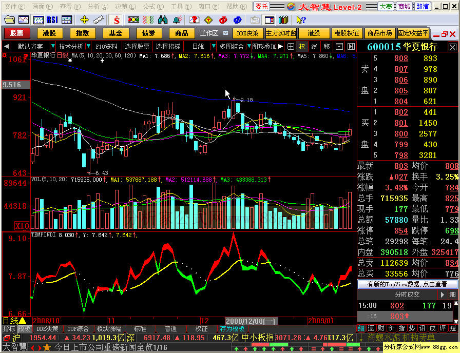Click the 存为模板 save template tab

tap(232, 329)
